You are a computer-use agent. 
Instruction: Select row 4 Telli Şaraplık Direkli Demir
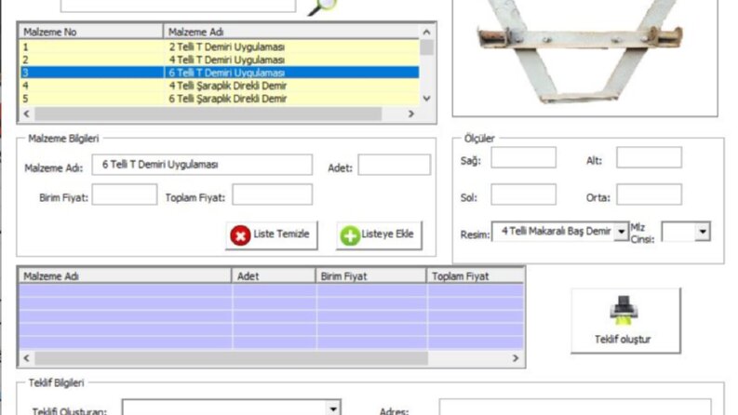coord(220,86)
